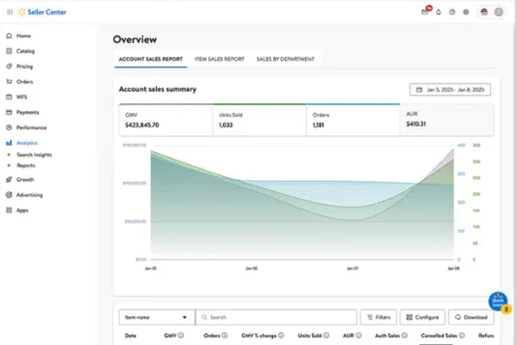The image size is (517, 345).
Task: Click the Units Sold info icon in table
Action: [326, 336]
